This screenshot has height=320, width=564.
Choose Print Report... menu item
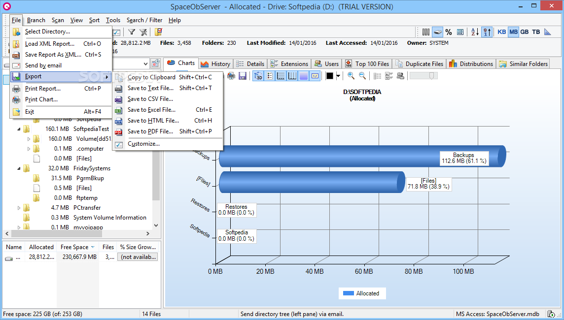pos(61,89)
